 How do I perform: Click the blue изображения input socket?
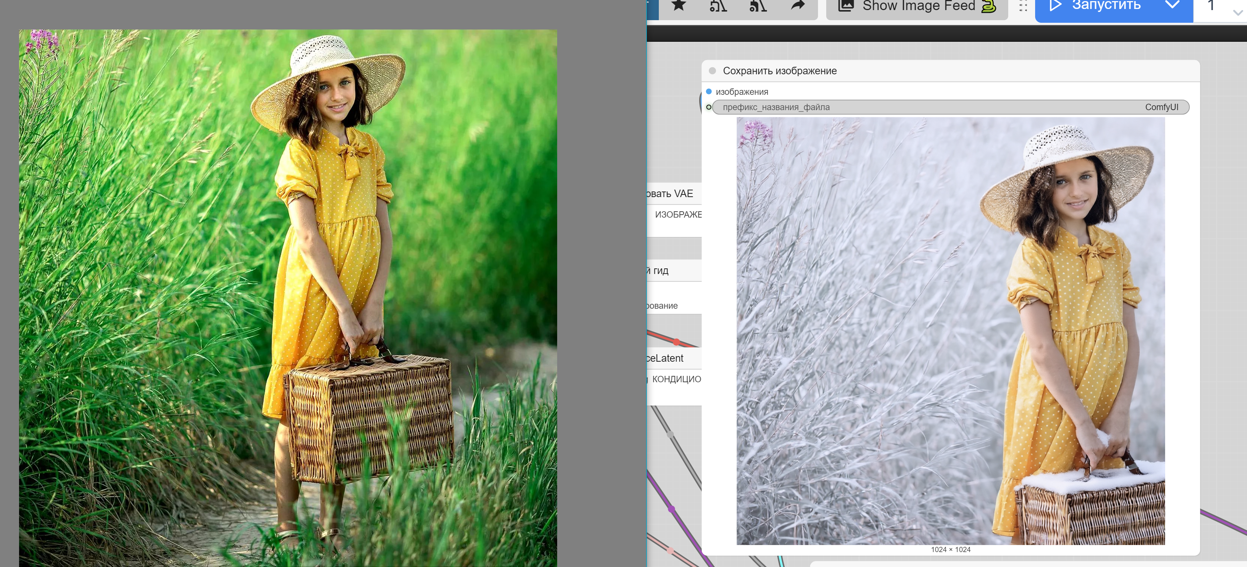click(709, 91)
